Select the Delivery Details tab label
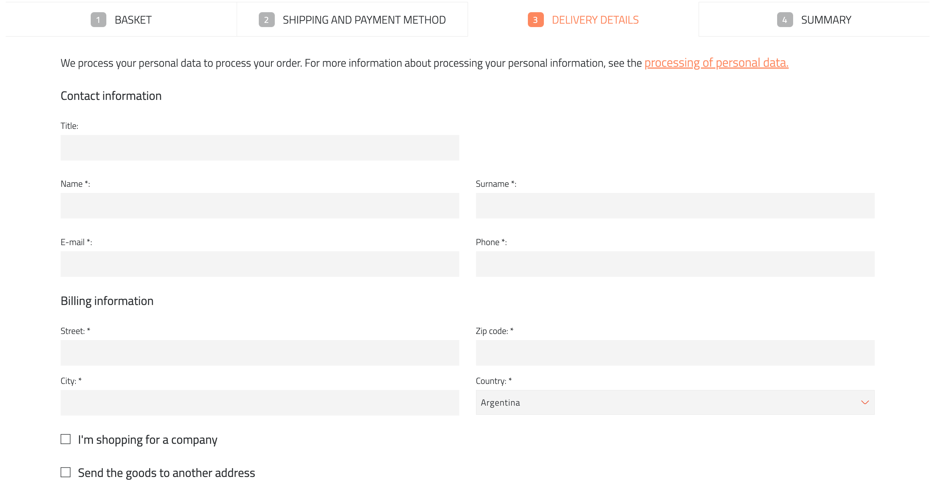 (595, 20)
